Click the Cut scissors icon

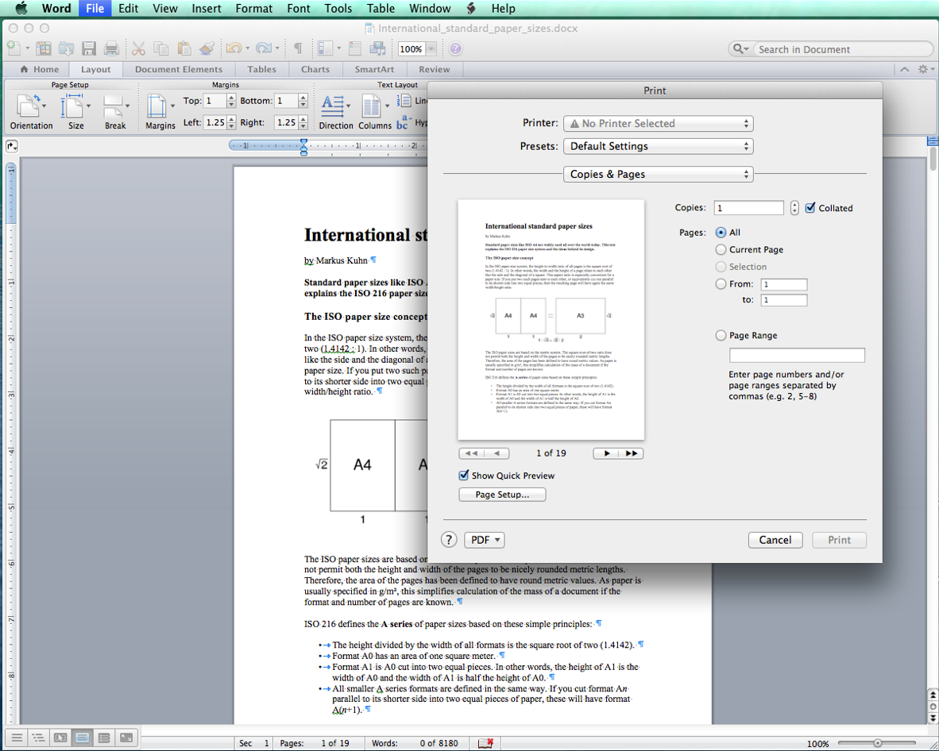point(138,49)
